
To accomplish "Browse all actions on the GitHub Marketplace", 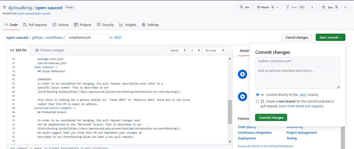I will pos(266,146).
